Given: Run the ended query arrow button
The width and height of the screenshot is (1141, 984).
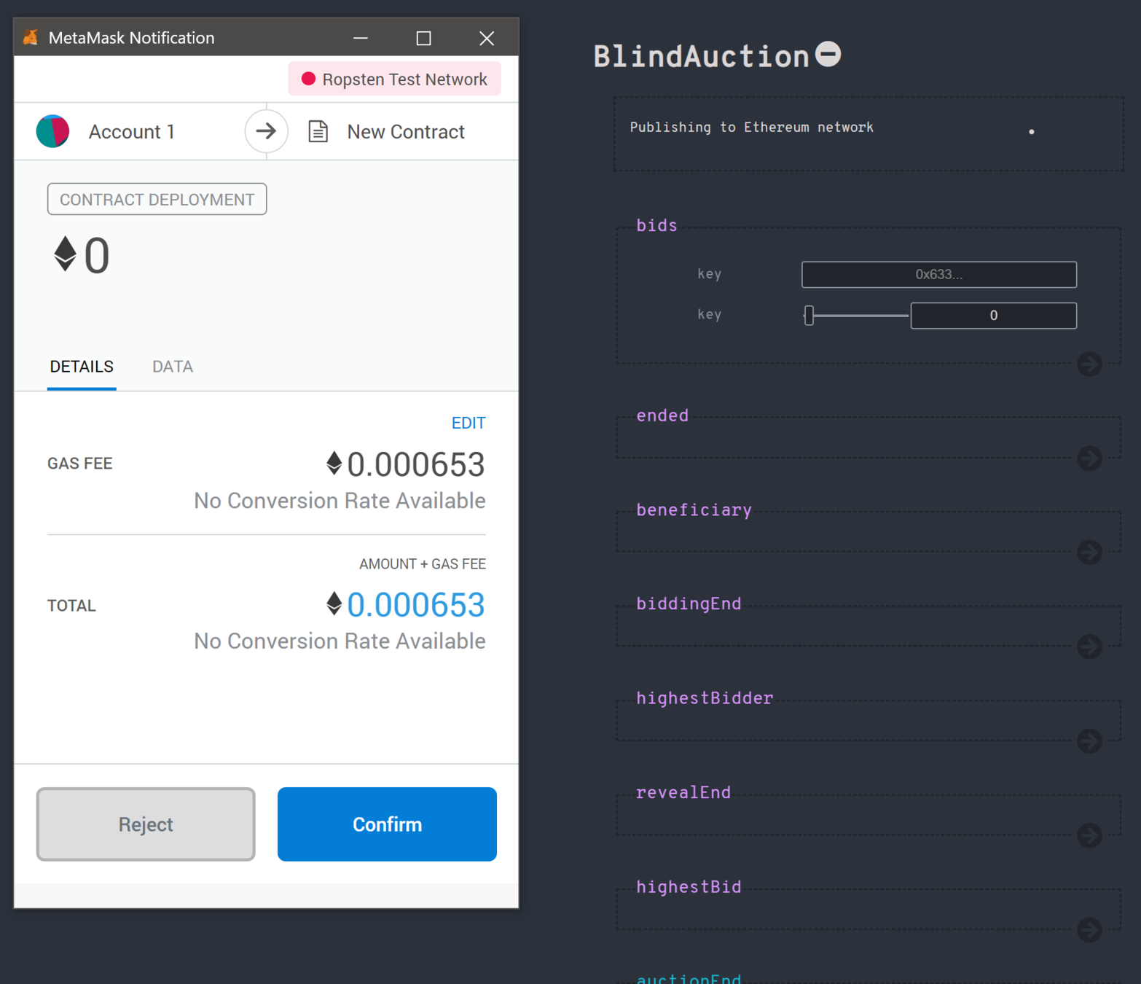Looking at the screenshot, I should pos(1089,458).
